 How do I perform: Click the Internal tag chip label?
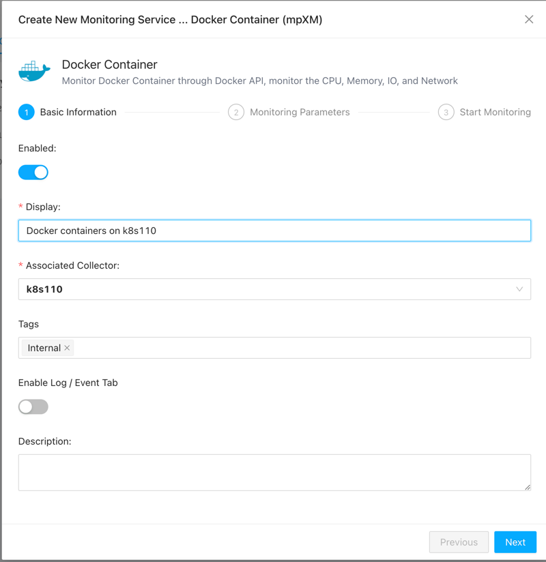[x=44, y=348]
